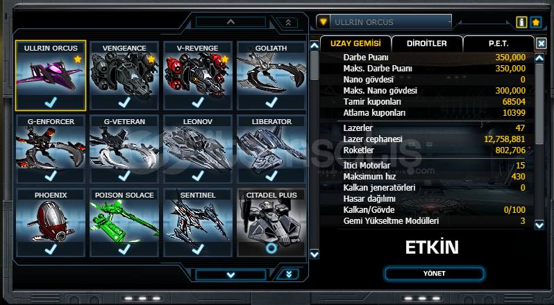Expand hangar list with single down chevron
The image size is (554, 305).
(230, 274)
